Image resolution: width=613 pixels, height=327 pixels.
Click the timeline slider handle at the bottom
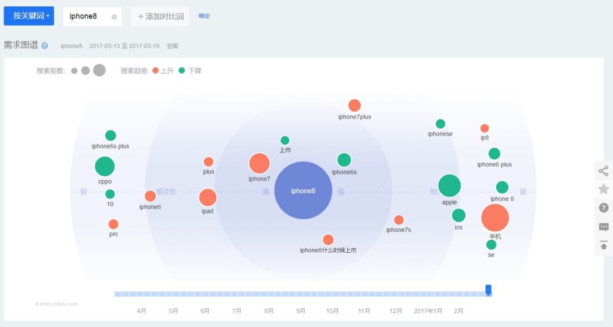point(488,289)
